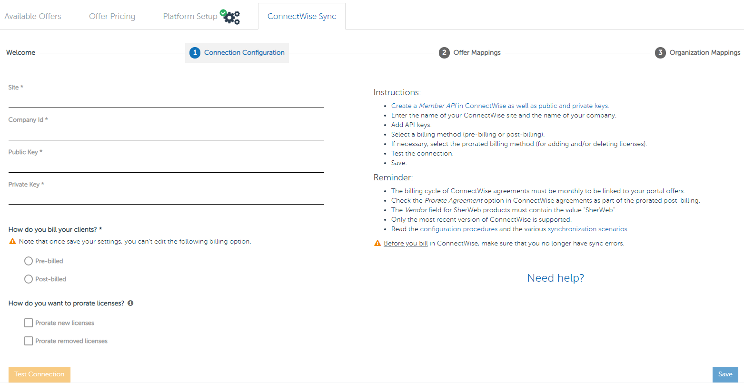Select the Pre-billed option
The width and height of the screenshot is (744, 383).
(x=28, y=261)
